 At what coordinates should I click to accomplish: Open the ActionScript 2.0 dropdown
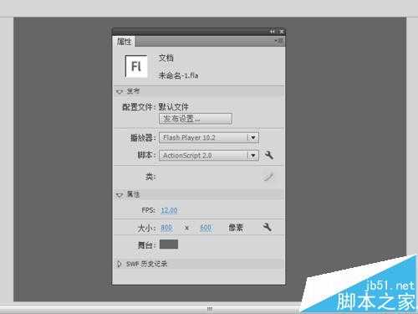point(209,156)
